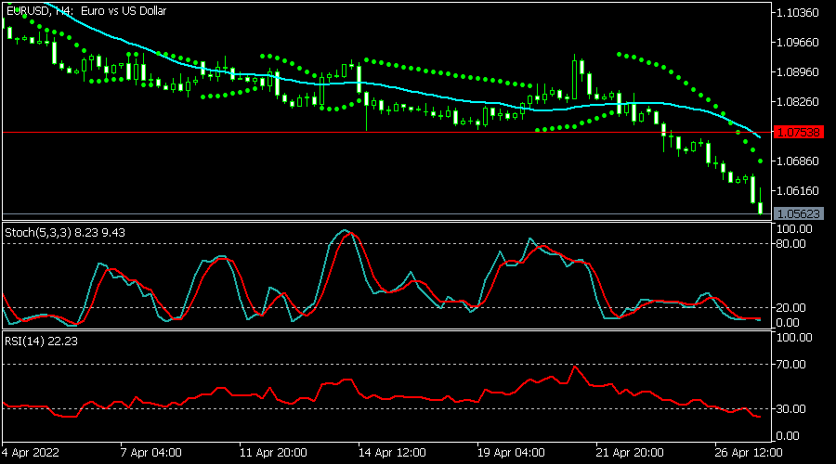Click the 11 Apr 20:00 time label
The image size is (836, 464).
click(273, 453)
